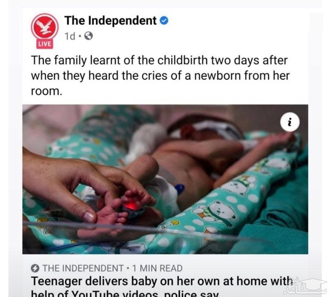
Task: Open the newborn article photo
Action: click(165, 179)
